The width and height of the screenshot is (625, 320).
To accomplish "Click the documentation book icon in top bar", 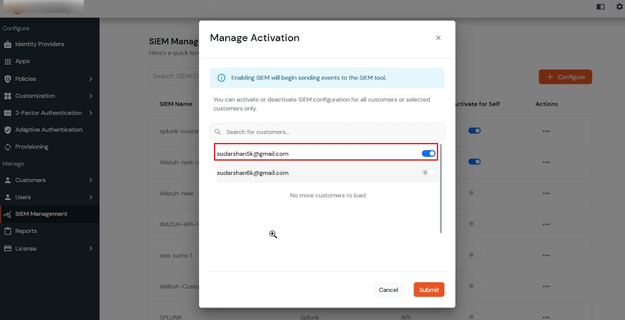I will [600, 7].
